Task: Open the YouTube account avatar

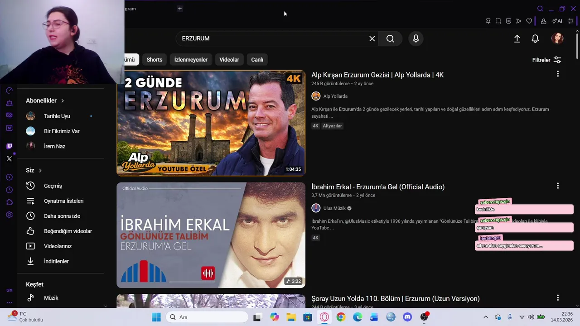Action: 557,38
